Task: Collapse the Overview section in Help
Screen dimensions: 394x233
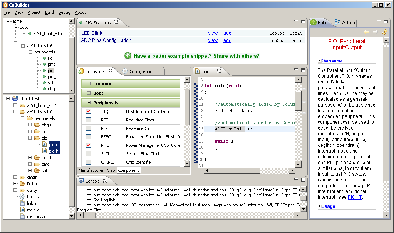Action: click(x=319, y=60)
